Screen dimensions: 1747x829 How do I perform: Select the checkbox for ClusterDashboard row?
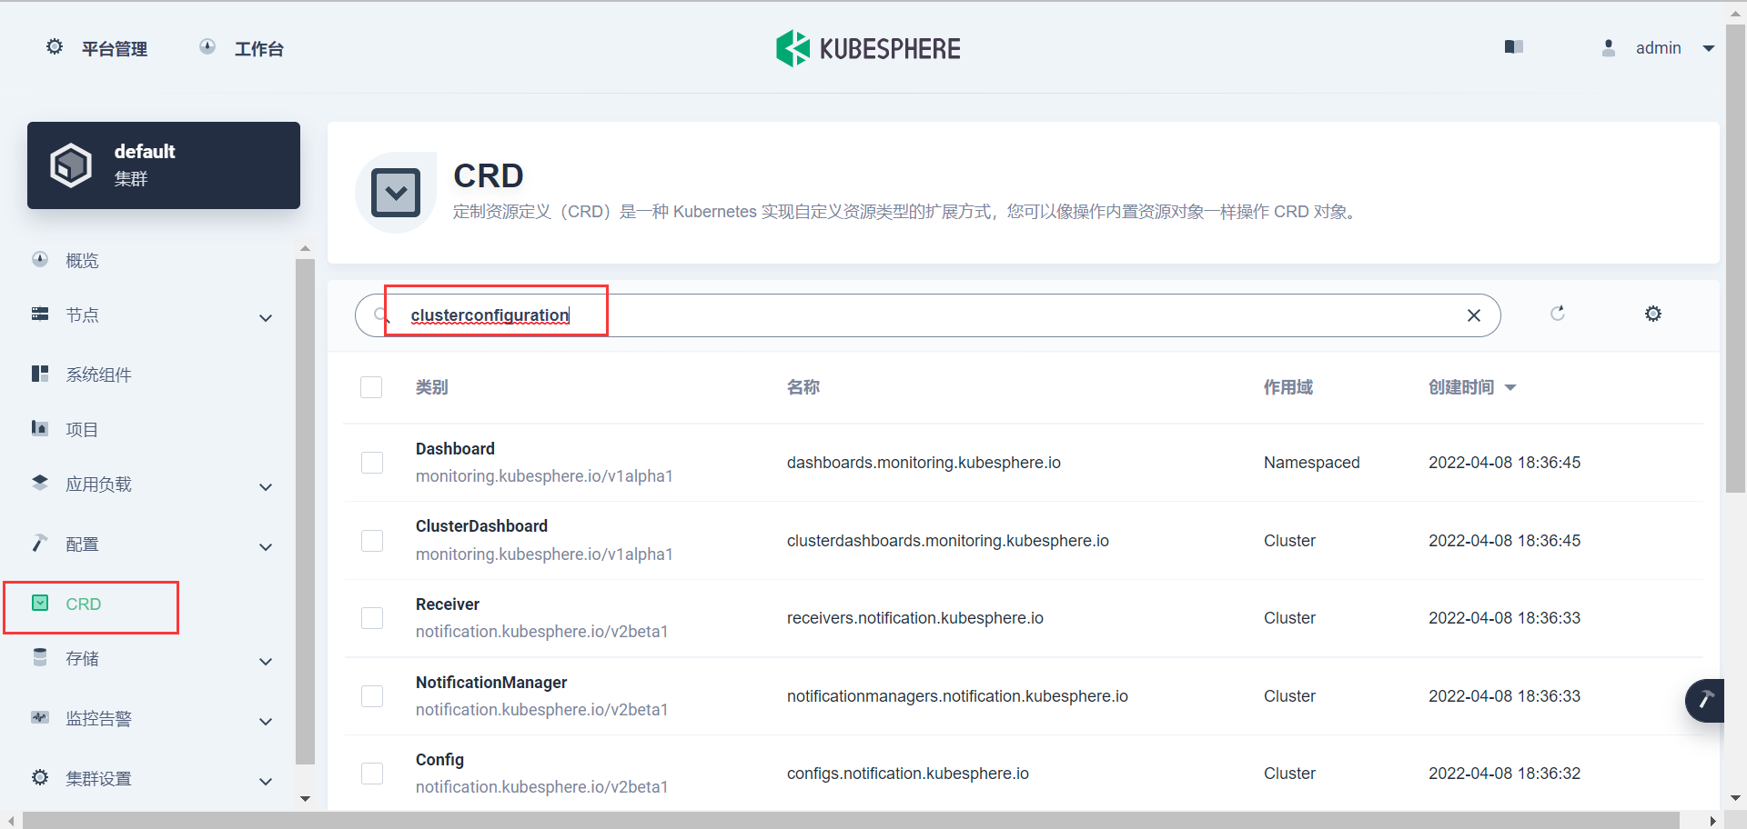click(x=372, y=540)
